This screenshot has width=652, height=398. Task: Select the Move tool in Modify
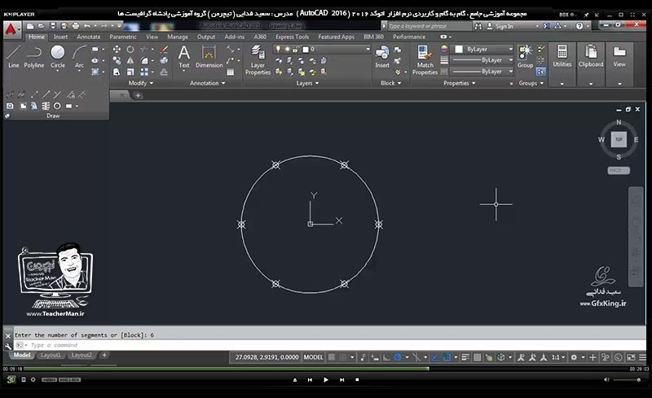[117, 49]
